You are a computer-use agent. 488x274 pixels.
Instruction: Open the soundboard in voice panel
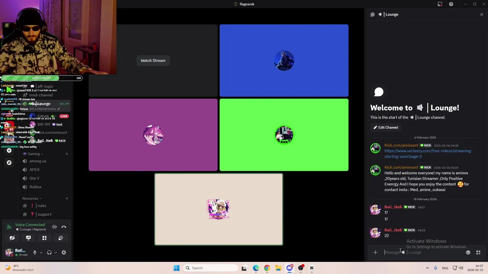61,238
